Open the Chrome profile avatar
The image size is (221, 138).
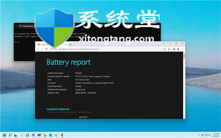pyautogui.click(x=178, y=49)
